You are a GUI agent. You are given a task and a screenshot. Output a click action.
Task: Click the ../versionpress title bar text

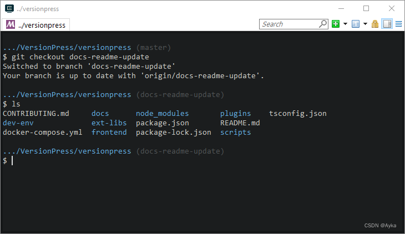pyautogui.click(x=38, y=9)
